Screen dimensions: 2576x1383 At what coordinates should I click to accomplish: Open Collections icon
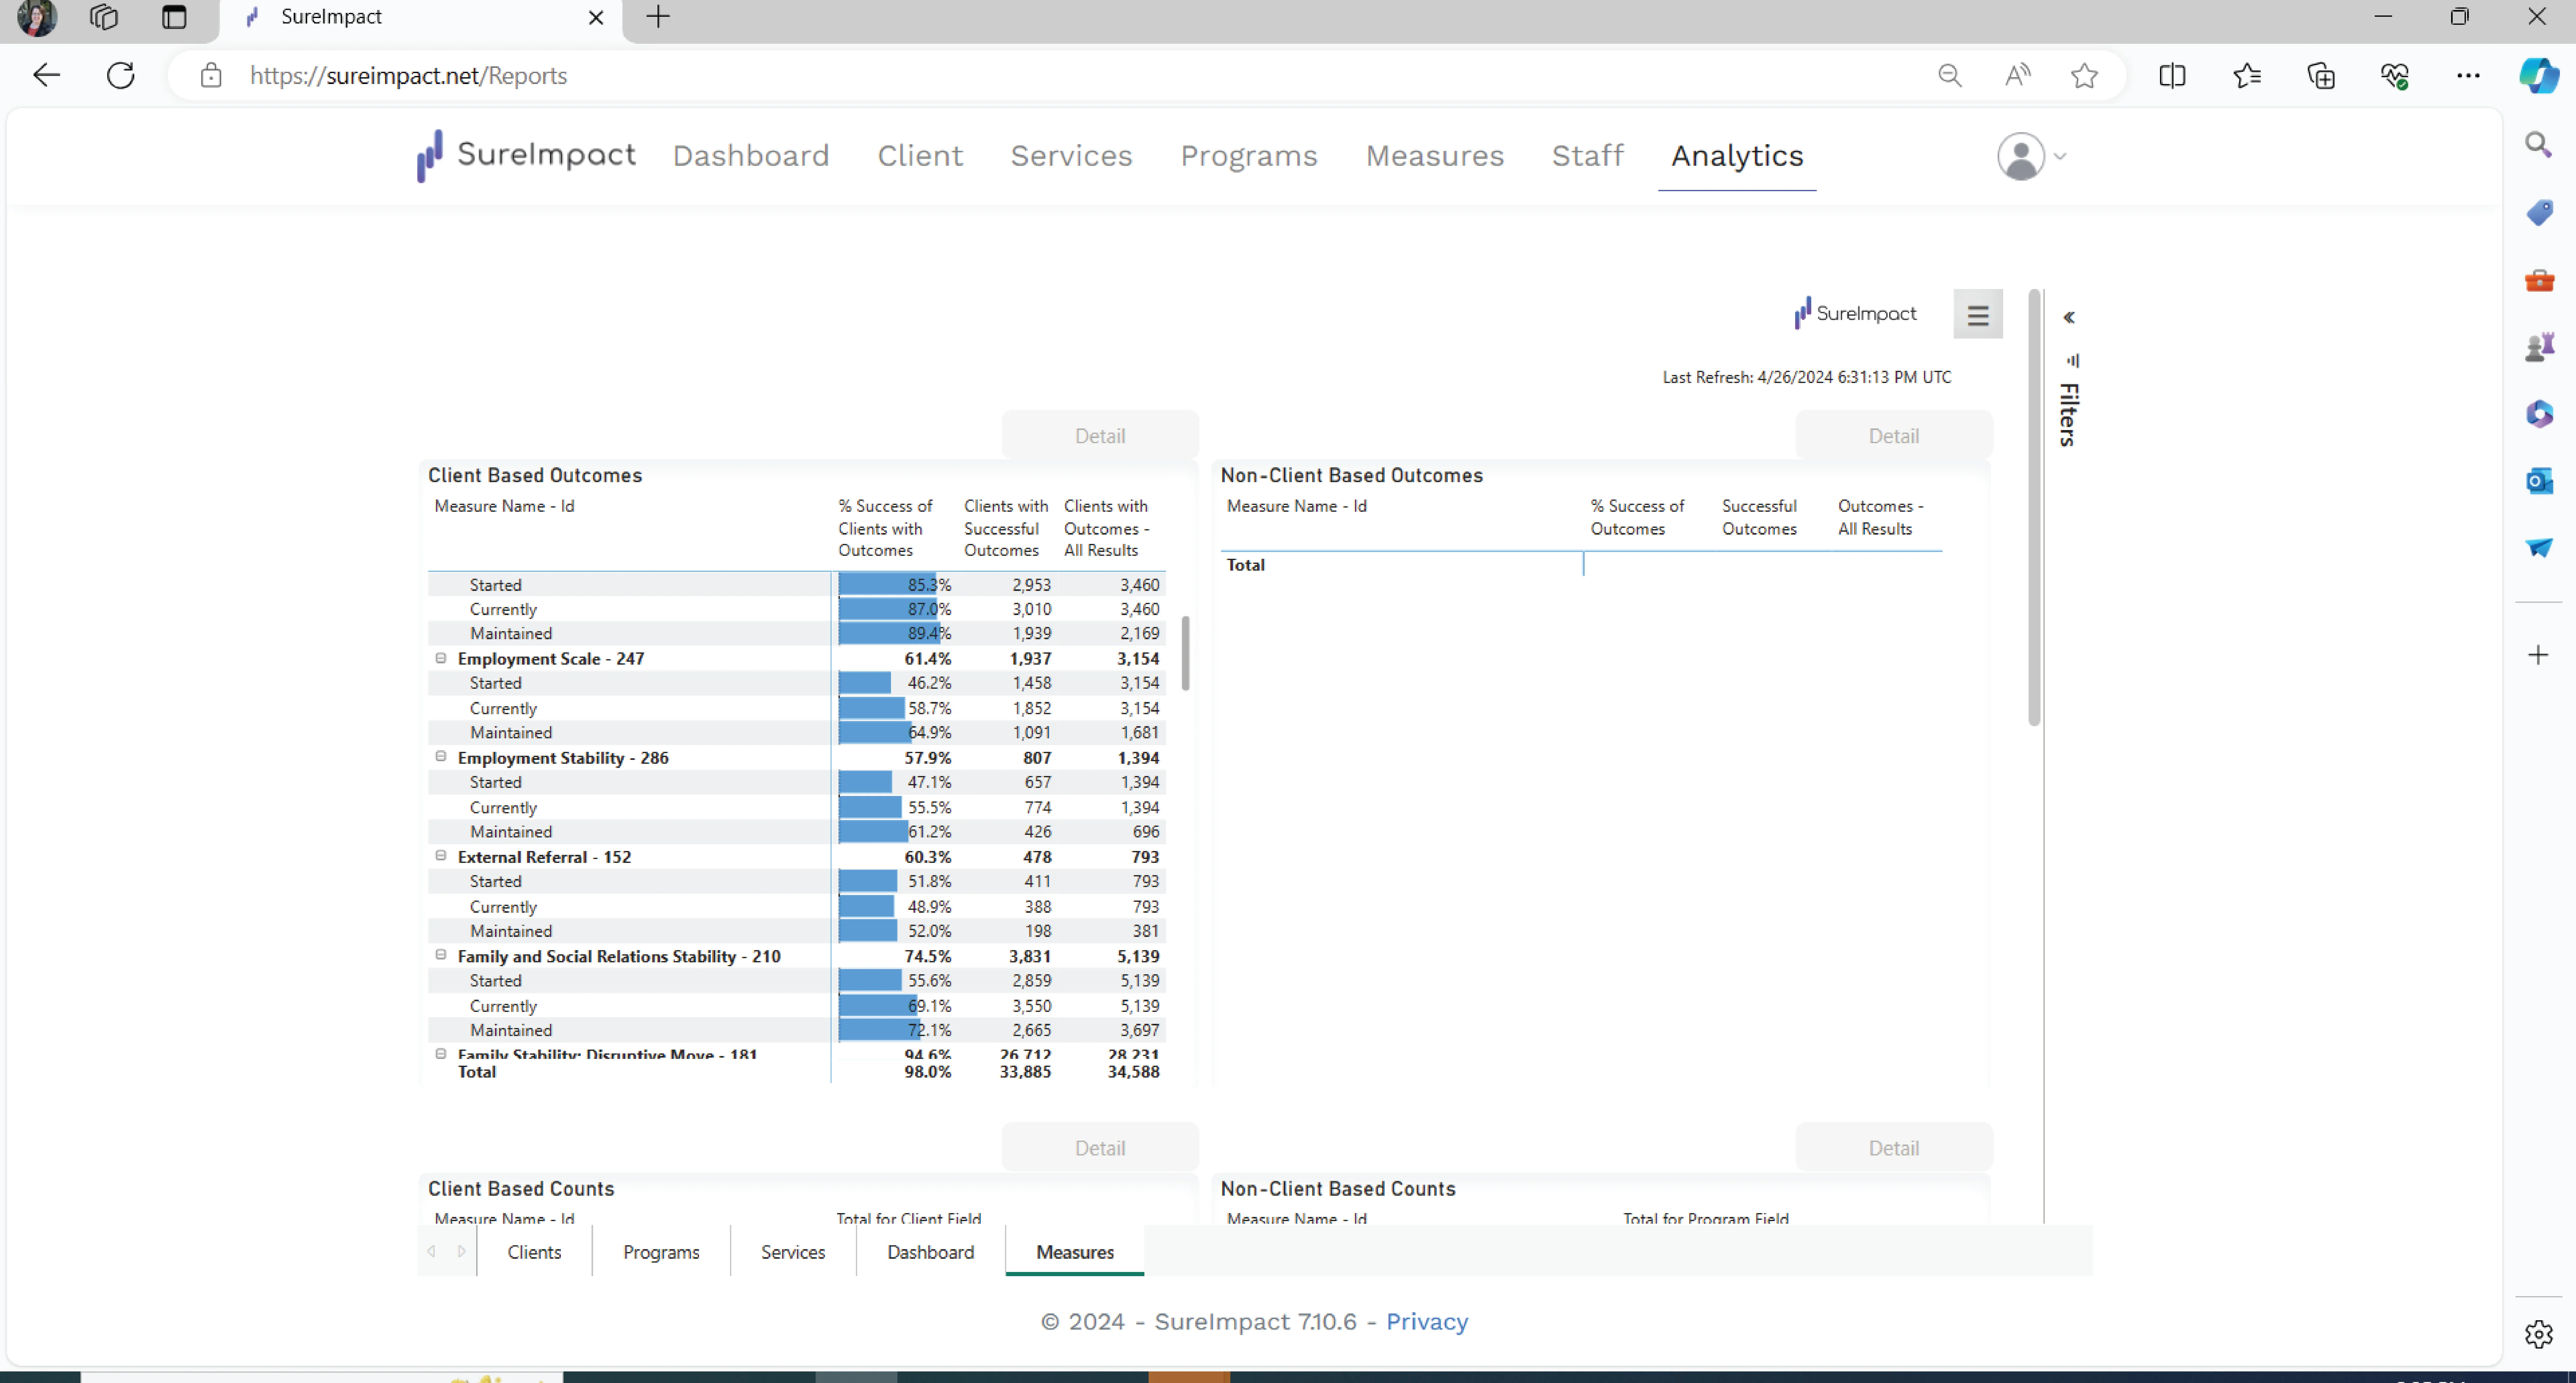click(2321, 76)
